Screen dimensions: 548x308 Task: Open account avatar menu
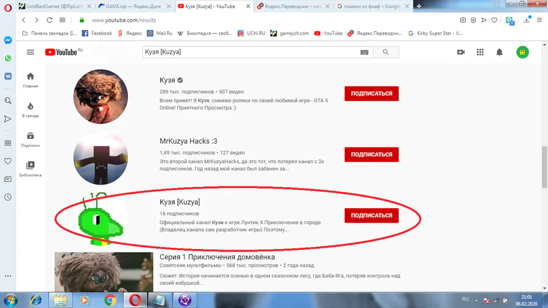click(x=522, y=52)
